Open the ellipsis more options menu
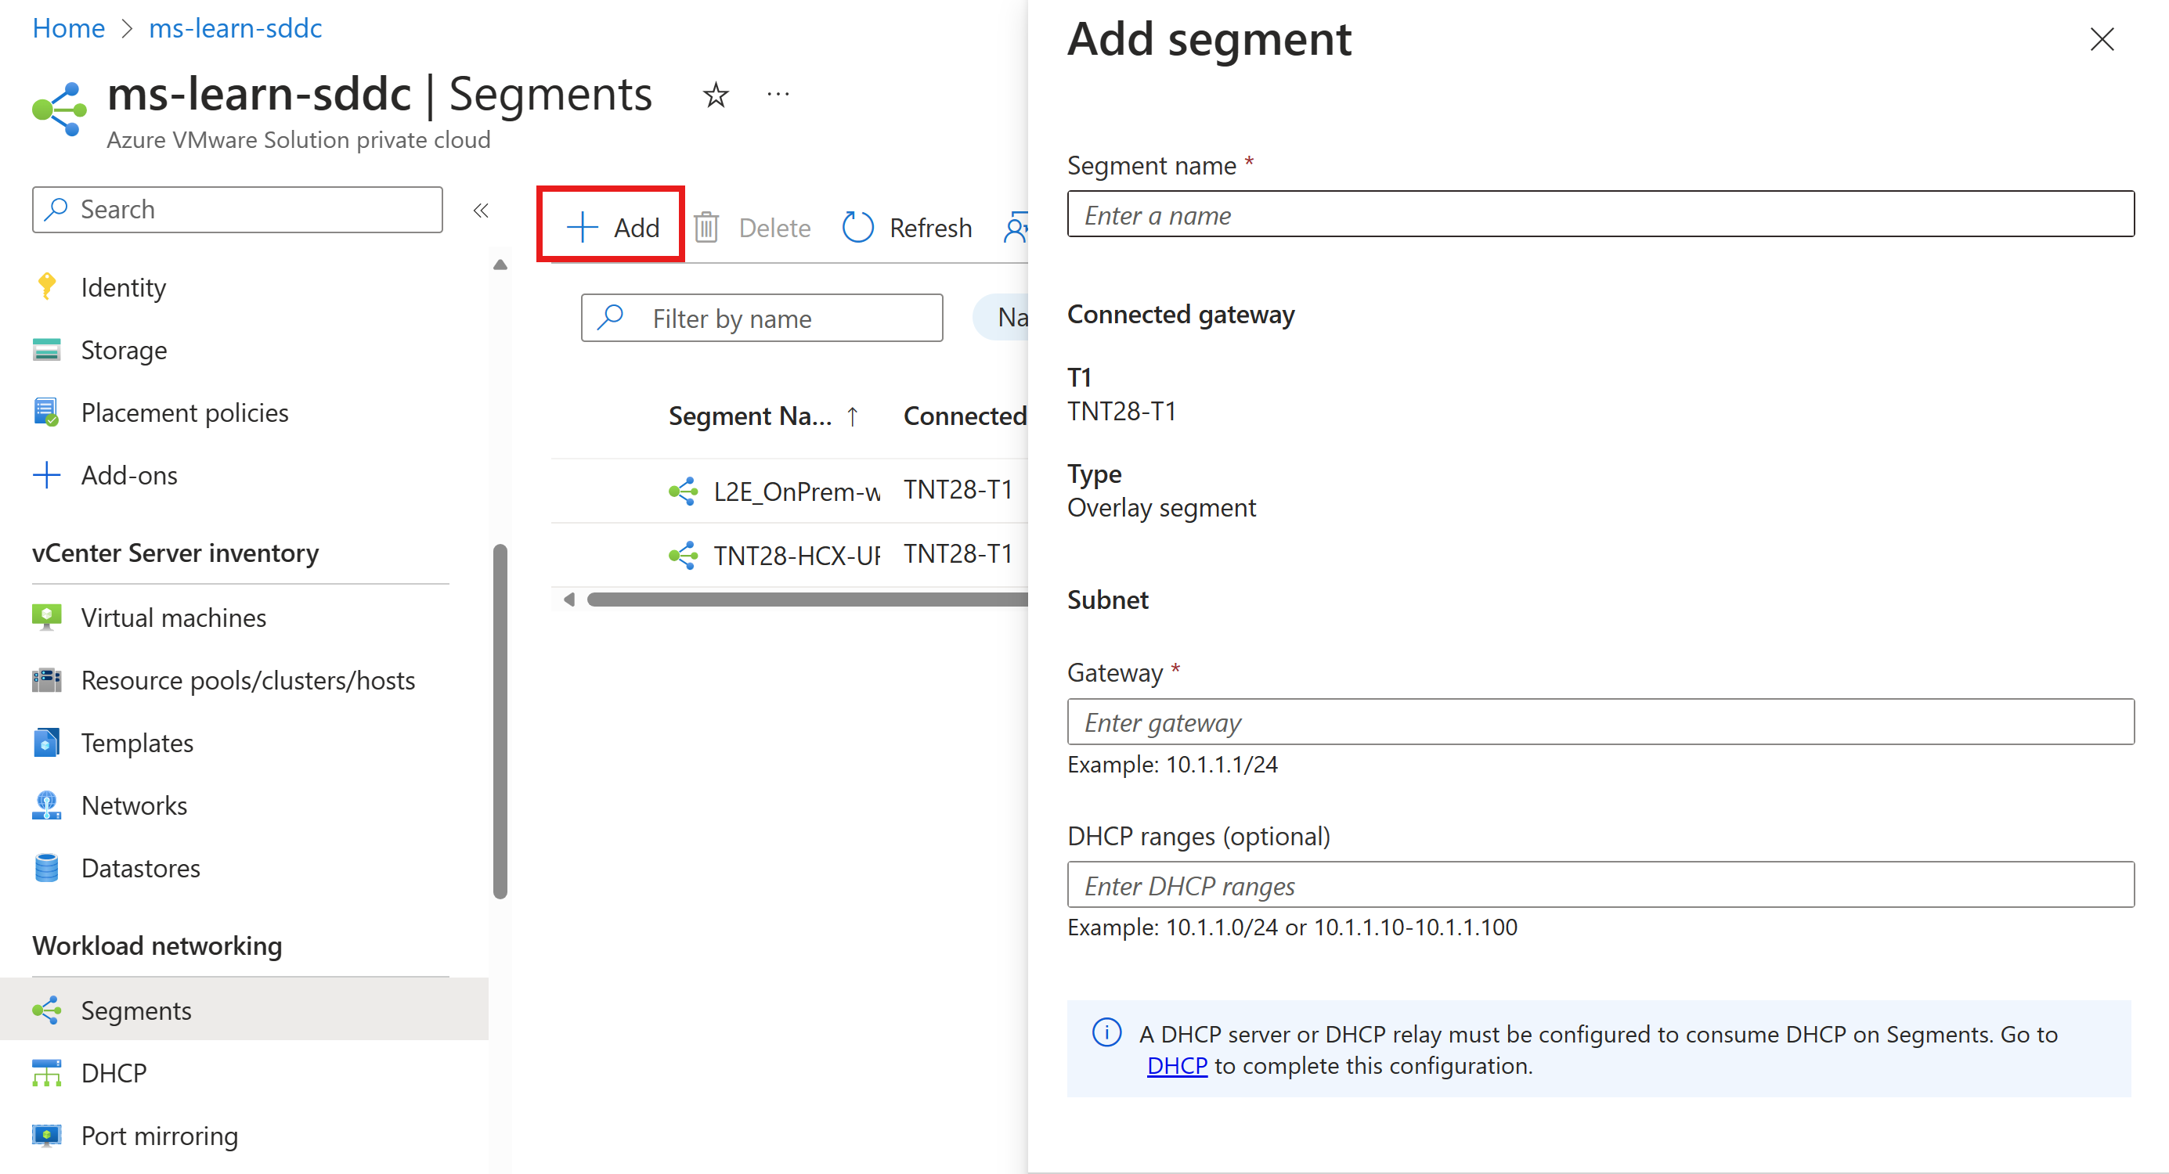Screen dimensions: 2169x1174 pos(778,95)
